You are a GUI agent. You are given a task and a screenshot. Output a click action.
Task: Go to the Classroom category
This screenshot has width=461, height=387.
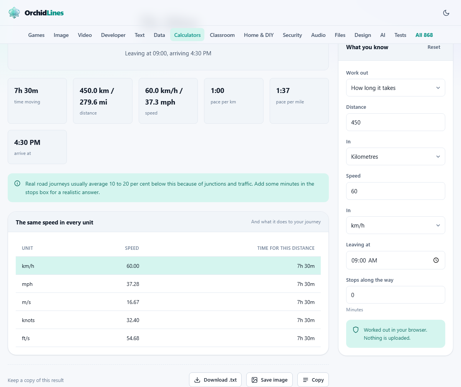[222, 35]
